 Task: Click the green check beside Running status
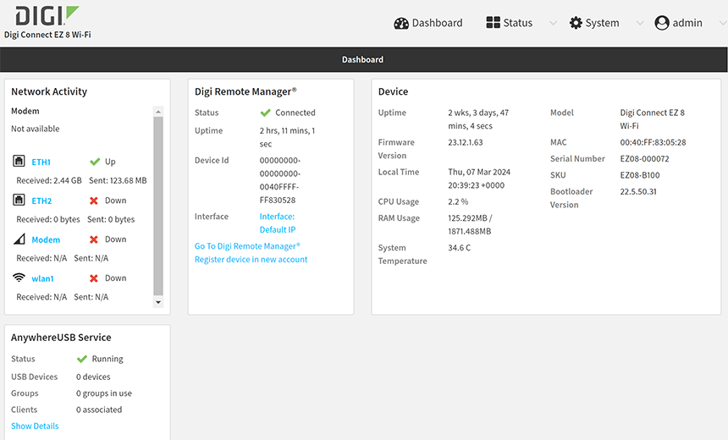pyautogui.click(x=82, y=359)
